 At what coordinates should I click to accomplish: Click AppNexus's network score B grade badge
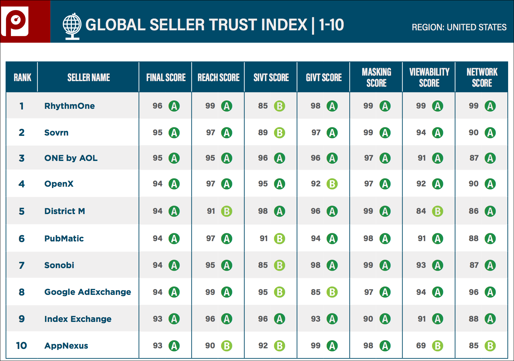click(490, 346)
